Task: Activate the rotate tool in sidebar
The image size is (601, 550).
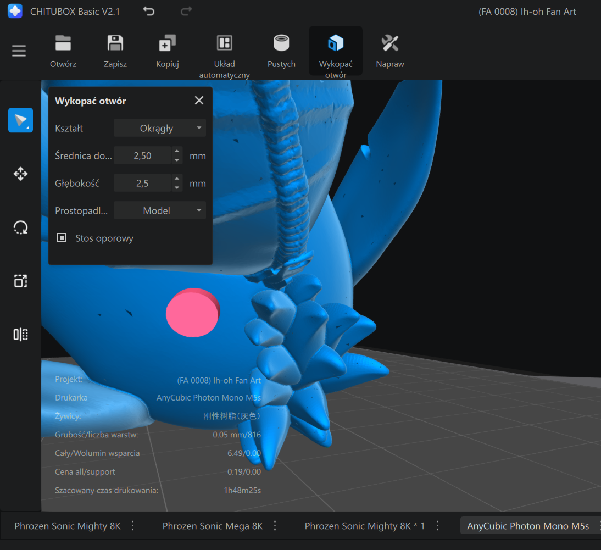Action: (x=21, y=227)
